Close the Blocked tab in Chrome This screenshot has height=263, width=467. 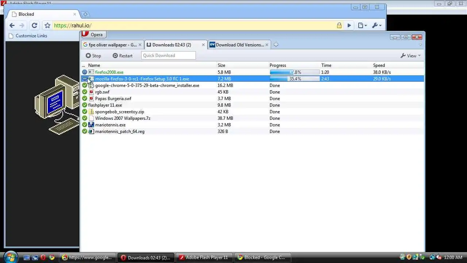point(74,14)
